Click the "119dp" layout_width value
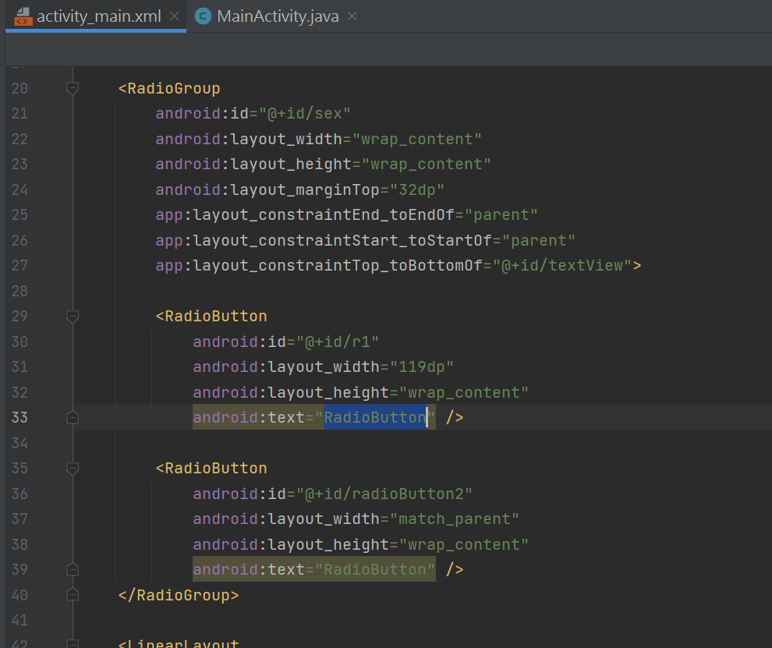772x648 pixels. pos(421,366)
